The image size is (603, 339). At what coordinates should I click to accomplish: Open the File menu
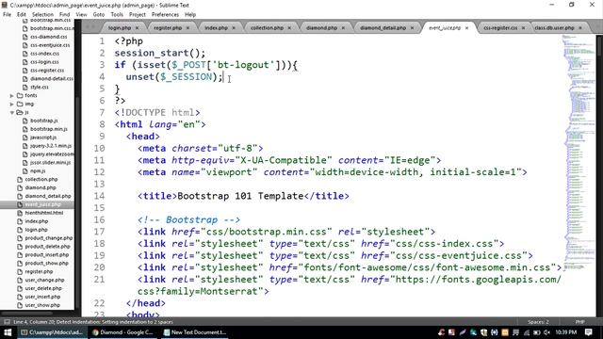(x=7, y=14)
